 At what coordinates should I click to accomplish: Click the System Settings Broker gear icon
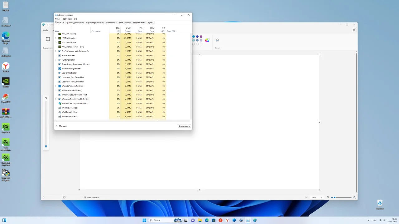[60, 68]
